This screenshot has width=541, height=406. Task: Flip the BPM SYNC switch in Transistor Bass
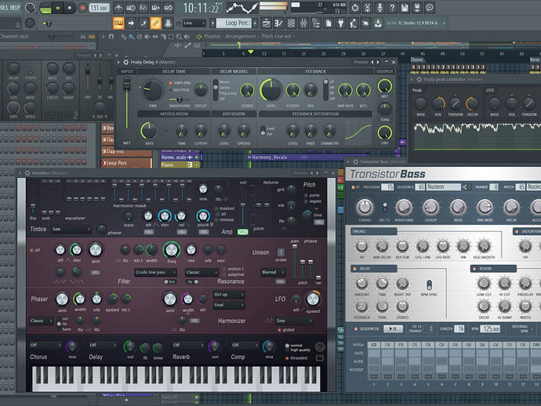pyautogui.click(x=429, y=285)
